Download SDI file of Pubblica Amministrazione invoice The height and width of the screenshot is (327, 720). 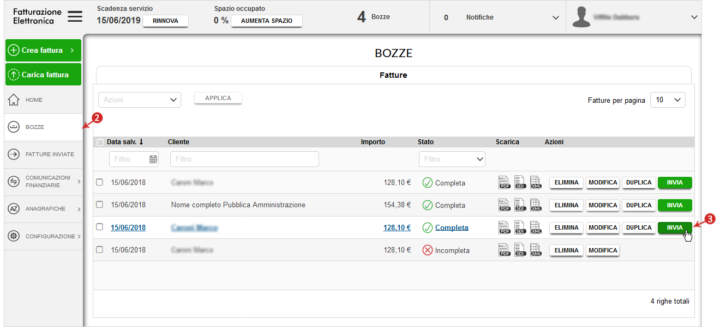[x=520, y=205]
